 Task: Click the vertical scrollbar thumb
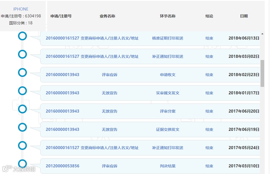262,73
